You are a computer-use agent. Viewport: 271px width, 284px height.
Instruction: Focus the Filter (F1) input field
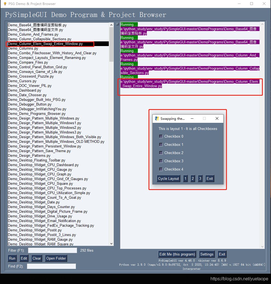[x=53, y=250]
